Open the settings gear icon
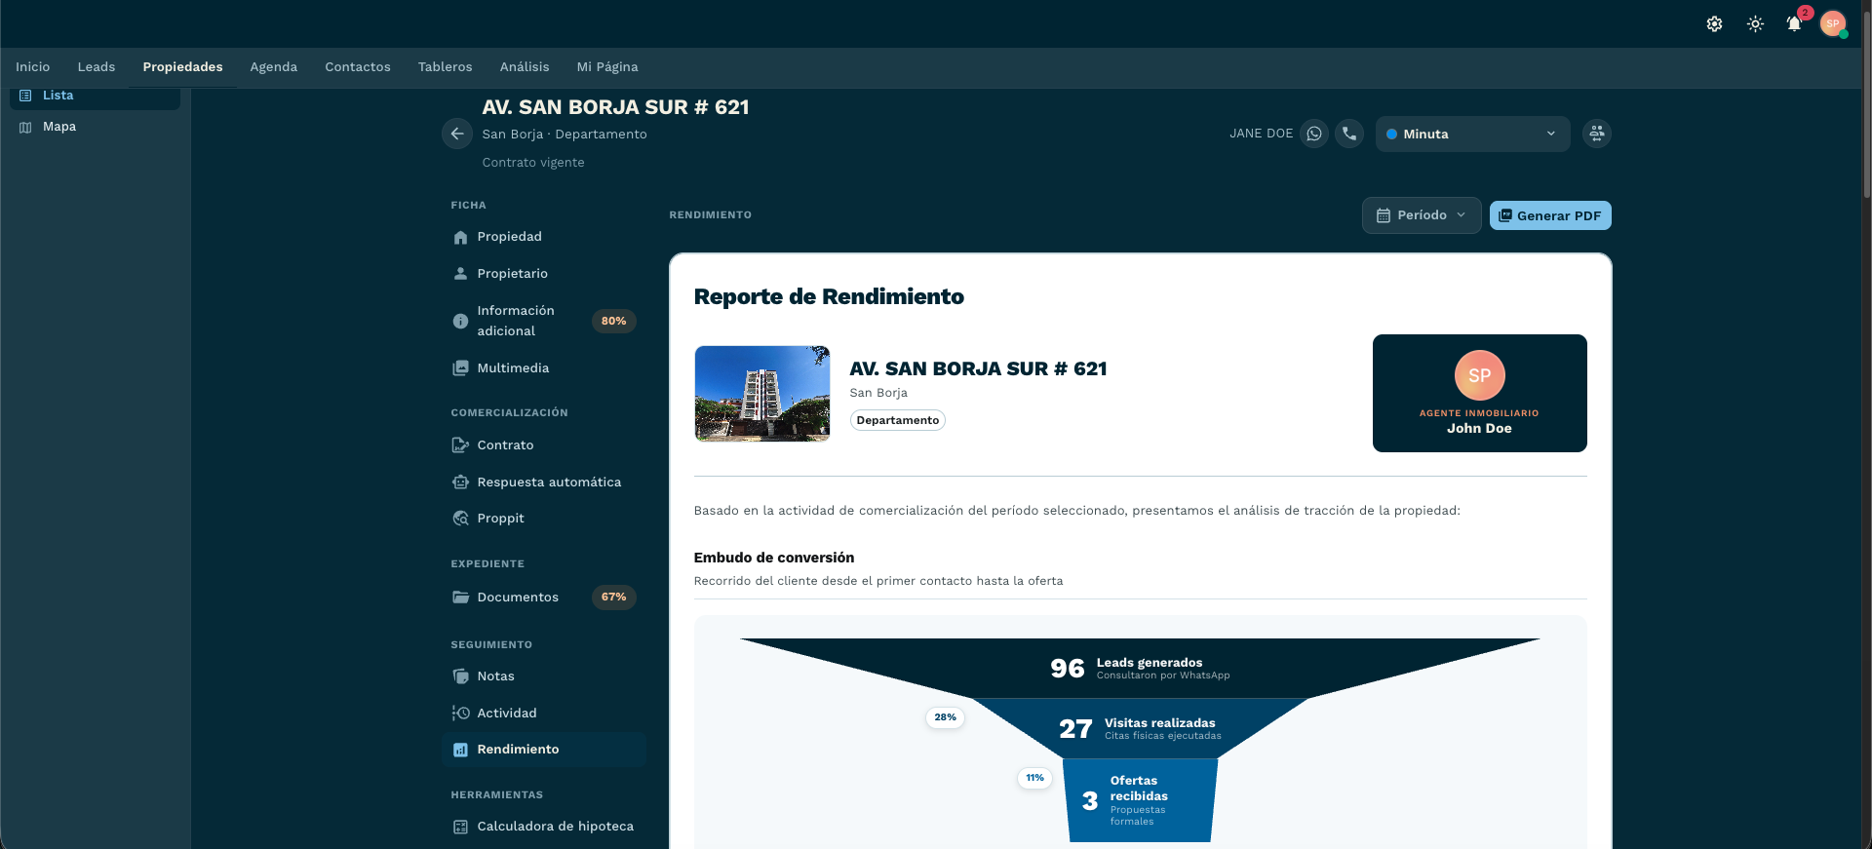 1714,24
